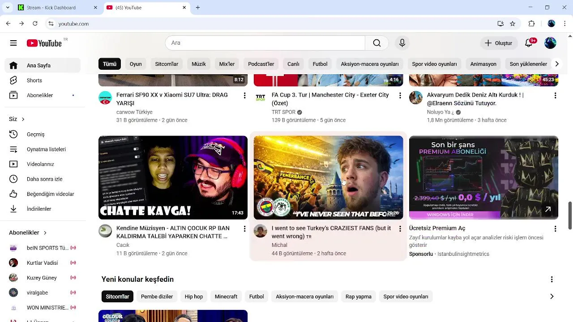Open the tab search dropdown
Viewport: 573px width, 322px height.
7,8
